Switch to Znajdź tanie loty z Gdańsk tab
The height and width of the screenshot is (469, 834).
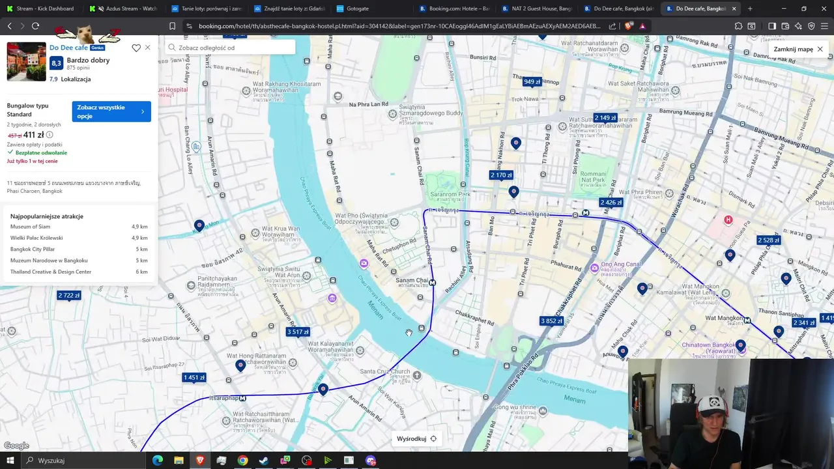click(289, 8)
